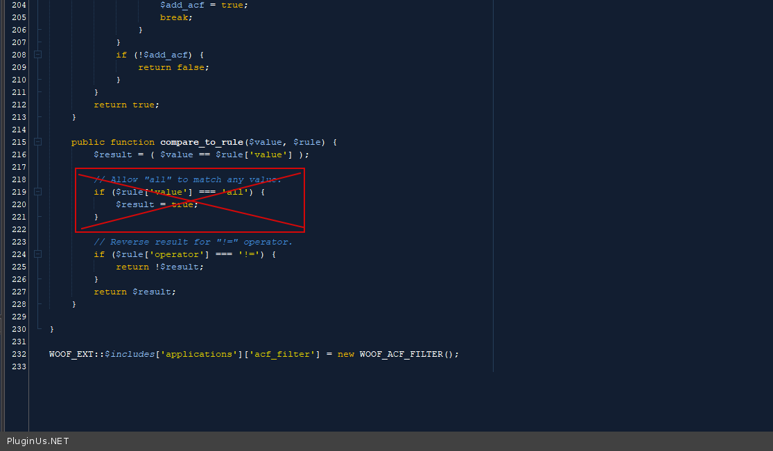Click the 'acf_filter' string on line 232
The image size is (773, 451).
point(281,354)
